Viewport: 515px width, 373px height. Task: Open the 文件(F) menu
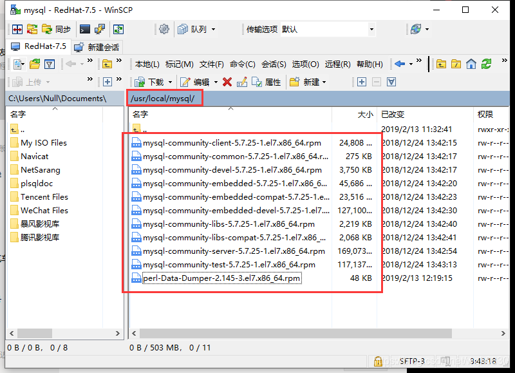pyautogui.click(x=212, y=64)
